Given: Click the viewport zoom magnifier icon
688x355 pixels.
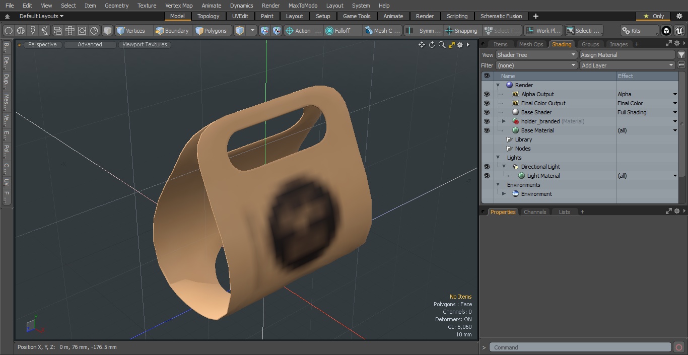Looking at the screenshot, I should (442, 45).
